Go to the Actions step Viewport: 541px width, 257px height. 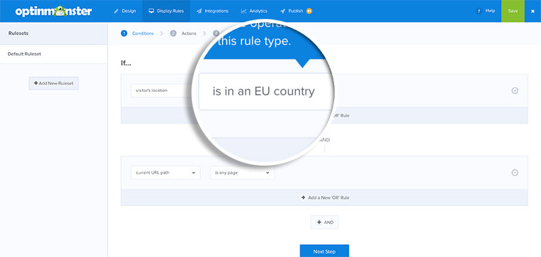pyautogui.click(x=189, y=33)
